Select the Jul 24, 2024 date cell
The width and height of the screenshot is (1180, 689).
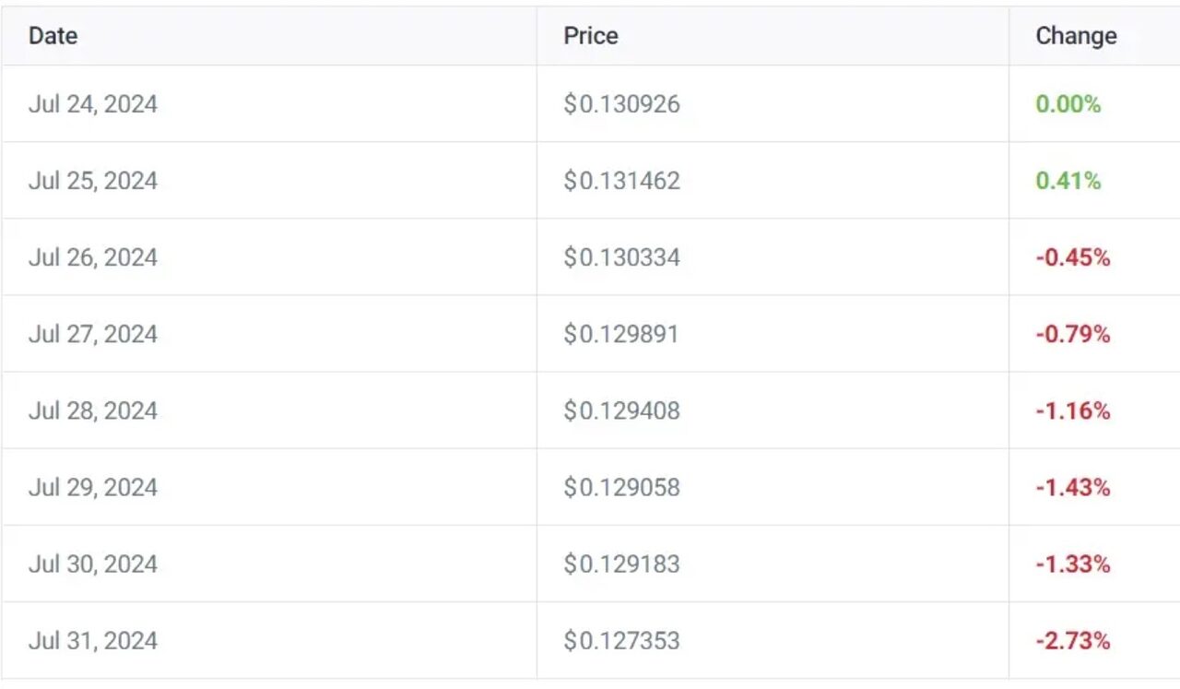tap(93, 104)
